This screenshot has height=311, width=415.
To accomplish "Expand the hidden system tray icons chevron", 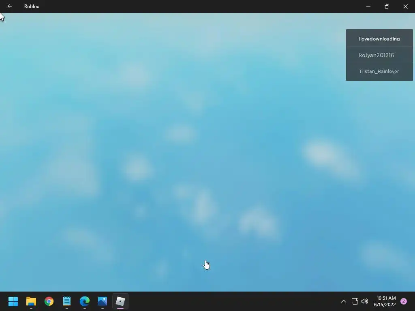I will [x=344, y=301].
